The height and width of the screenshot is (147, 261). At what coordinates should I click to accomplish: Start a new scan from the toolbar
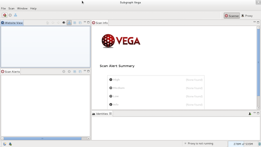pos(4,15)
